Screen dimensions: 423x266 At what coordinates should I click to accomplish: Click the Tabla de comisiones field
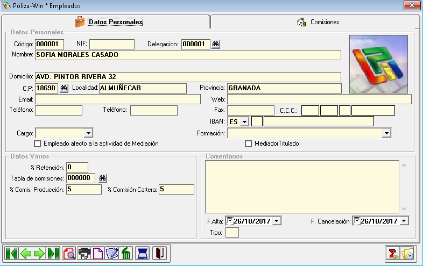(x=81, y=178)
